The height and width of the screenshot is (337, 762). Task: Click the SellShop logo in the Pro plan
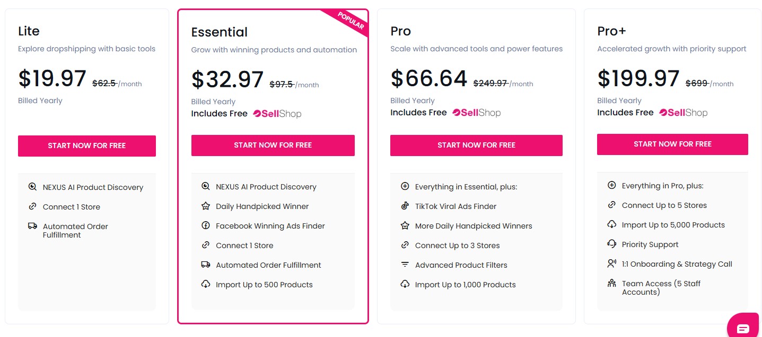click(476, 112)
